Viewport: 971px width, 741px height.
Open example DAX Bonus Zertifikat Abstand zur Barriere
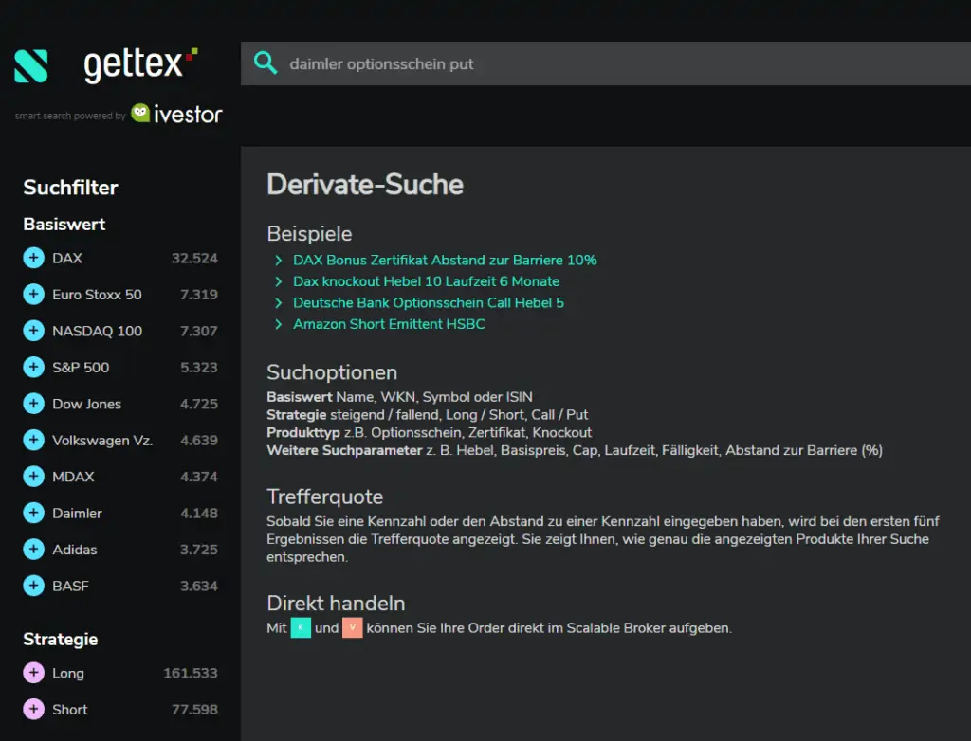click(x=445, y=260)
